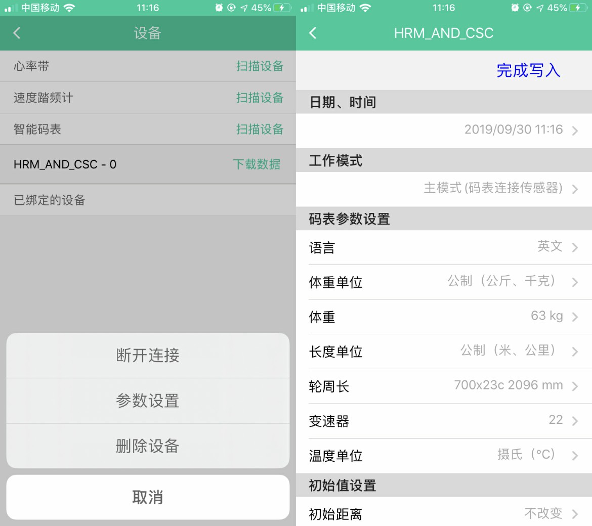592x526 pixels.
Task: Select 删除设备 option
Action: coord(148,446)
